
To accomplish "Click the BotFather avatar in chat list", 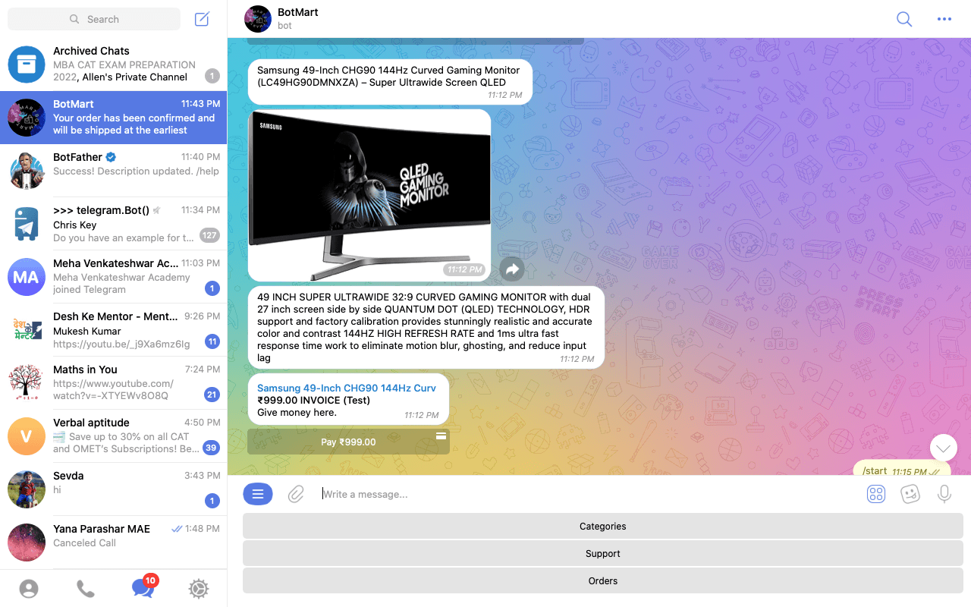I will [x=27, y=171].
